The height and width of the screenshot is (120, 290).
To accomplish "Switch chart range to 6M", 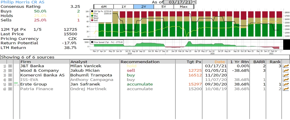I will click(x=103, y=7).
